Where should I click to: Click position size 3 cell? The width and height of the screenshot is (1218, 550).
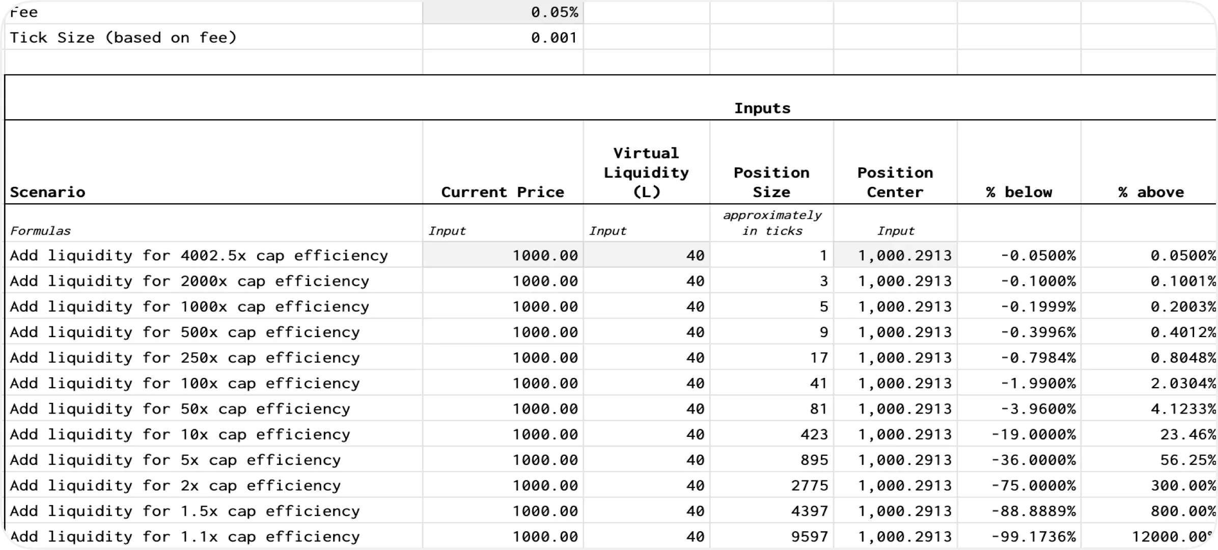(x=772, y=281)
